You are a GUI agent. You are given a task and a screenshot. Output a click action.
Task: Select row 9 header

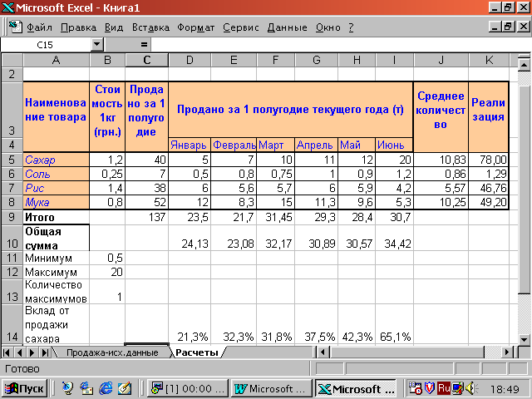(12, 217)
